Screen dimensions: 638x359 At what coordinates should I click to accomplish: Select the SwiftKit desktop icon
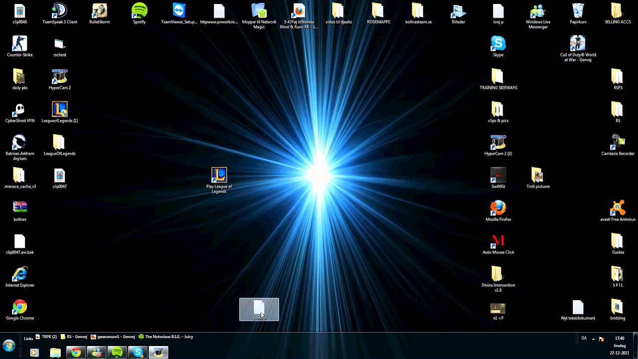tap(498, 179)
